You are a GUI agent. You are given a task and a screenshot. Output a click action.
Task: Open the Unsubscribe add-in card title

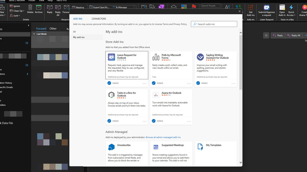pyautogui.click(x=124, y=145)
